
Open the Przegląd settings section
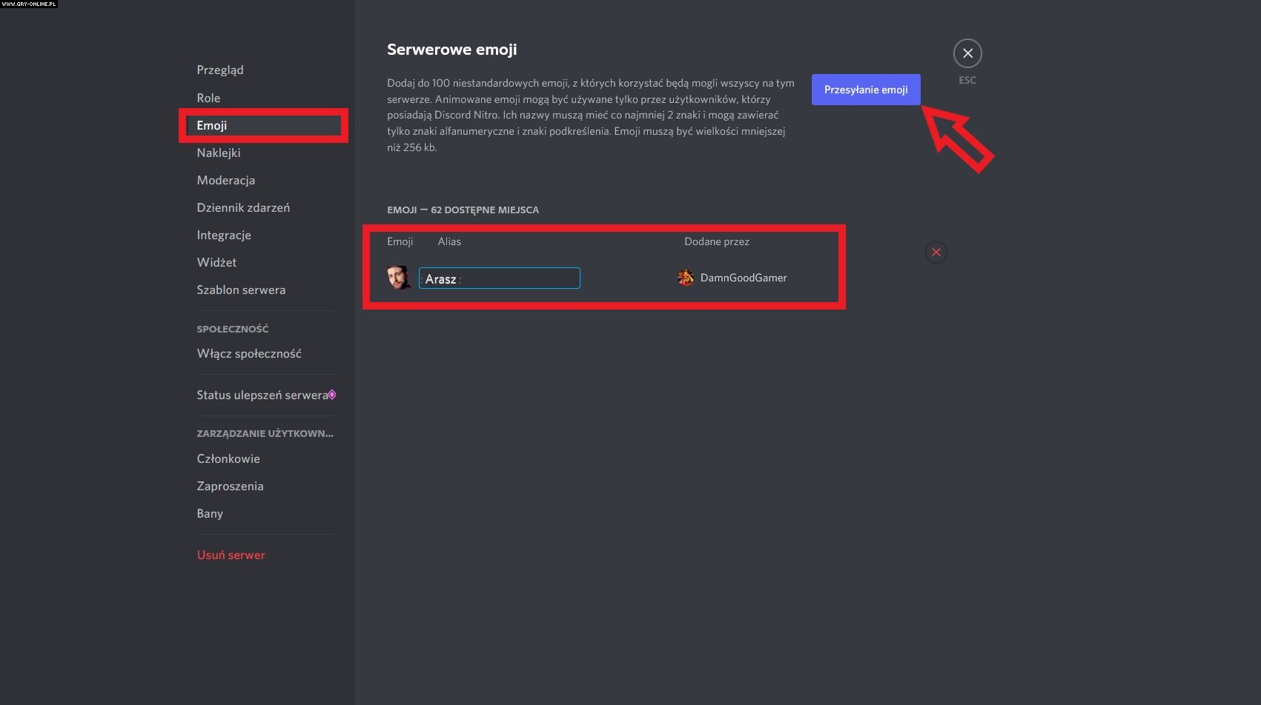click(220, 70)
